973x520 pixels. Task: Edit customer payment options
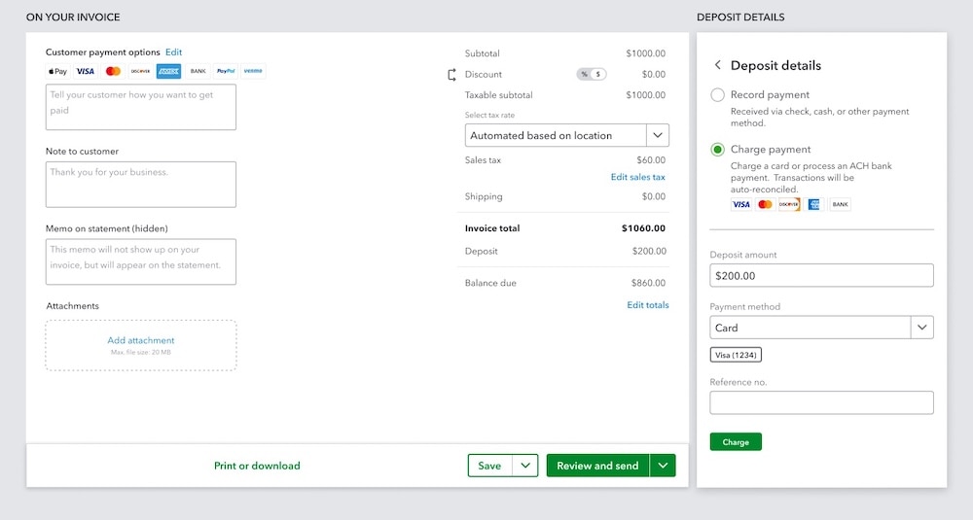click(174, 52)
